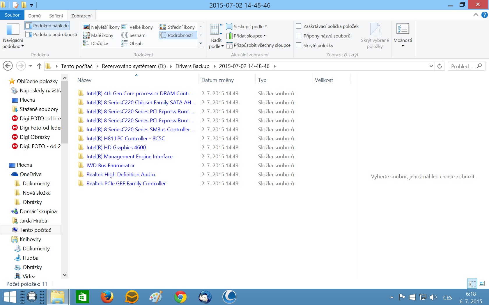Enable Přípony názvů souborů checkbox

coord(298,36)
